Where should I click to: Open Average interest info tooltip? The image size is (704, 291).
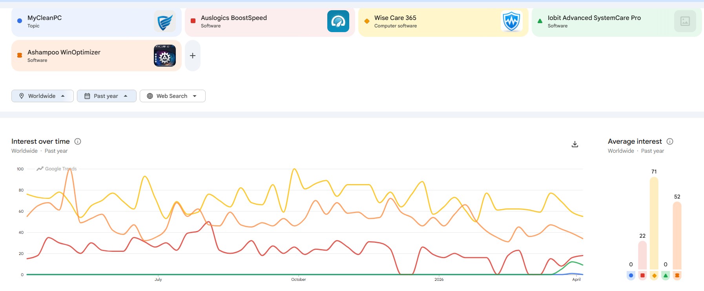click(670, 141)
